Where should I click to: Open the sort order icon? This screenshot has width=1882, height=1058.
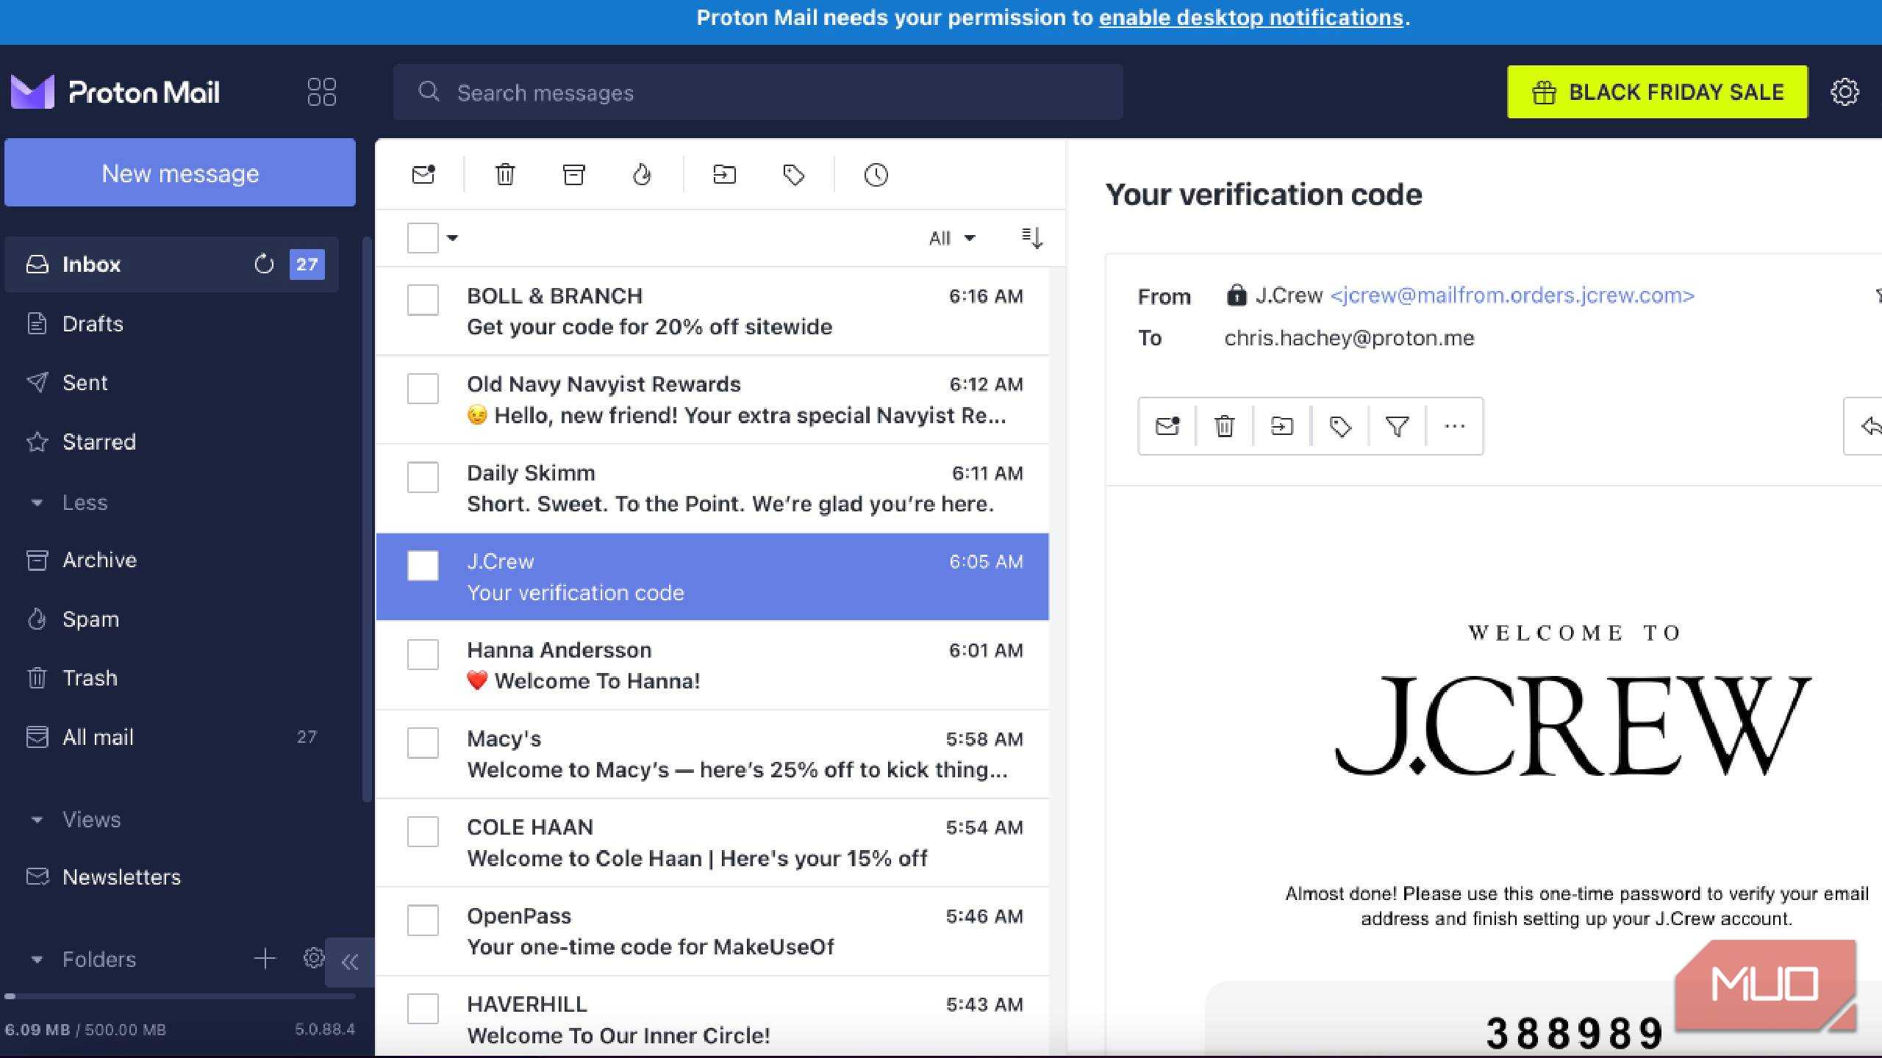[1032, 238]
